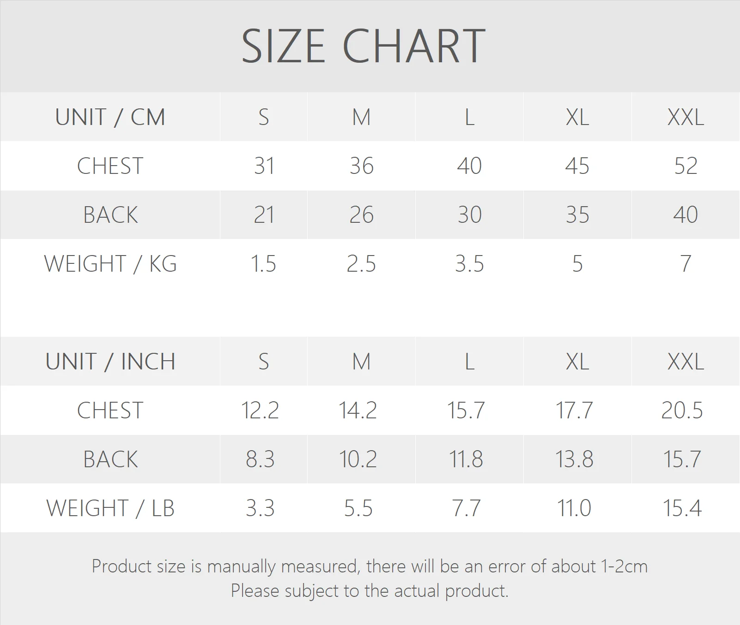Click the XXL column header in the CM table
Viewport: 740px width, 625px height.
(685, 117)
